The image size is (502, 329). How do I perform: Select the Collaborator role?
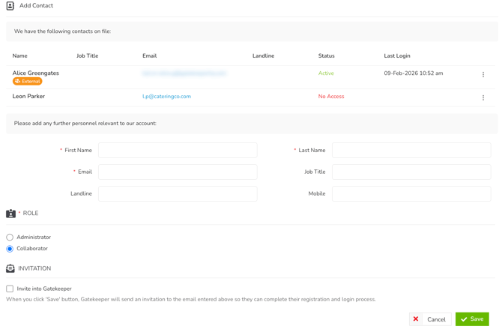click(10, 249)
